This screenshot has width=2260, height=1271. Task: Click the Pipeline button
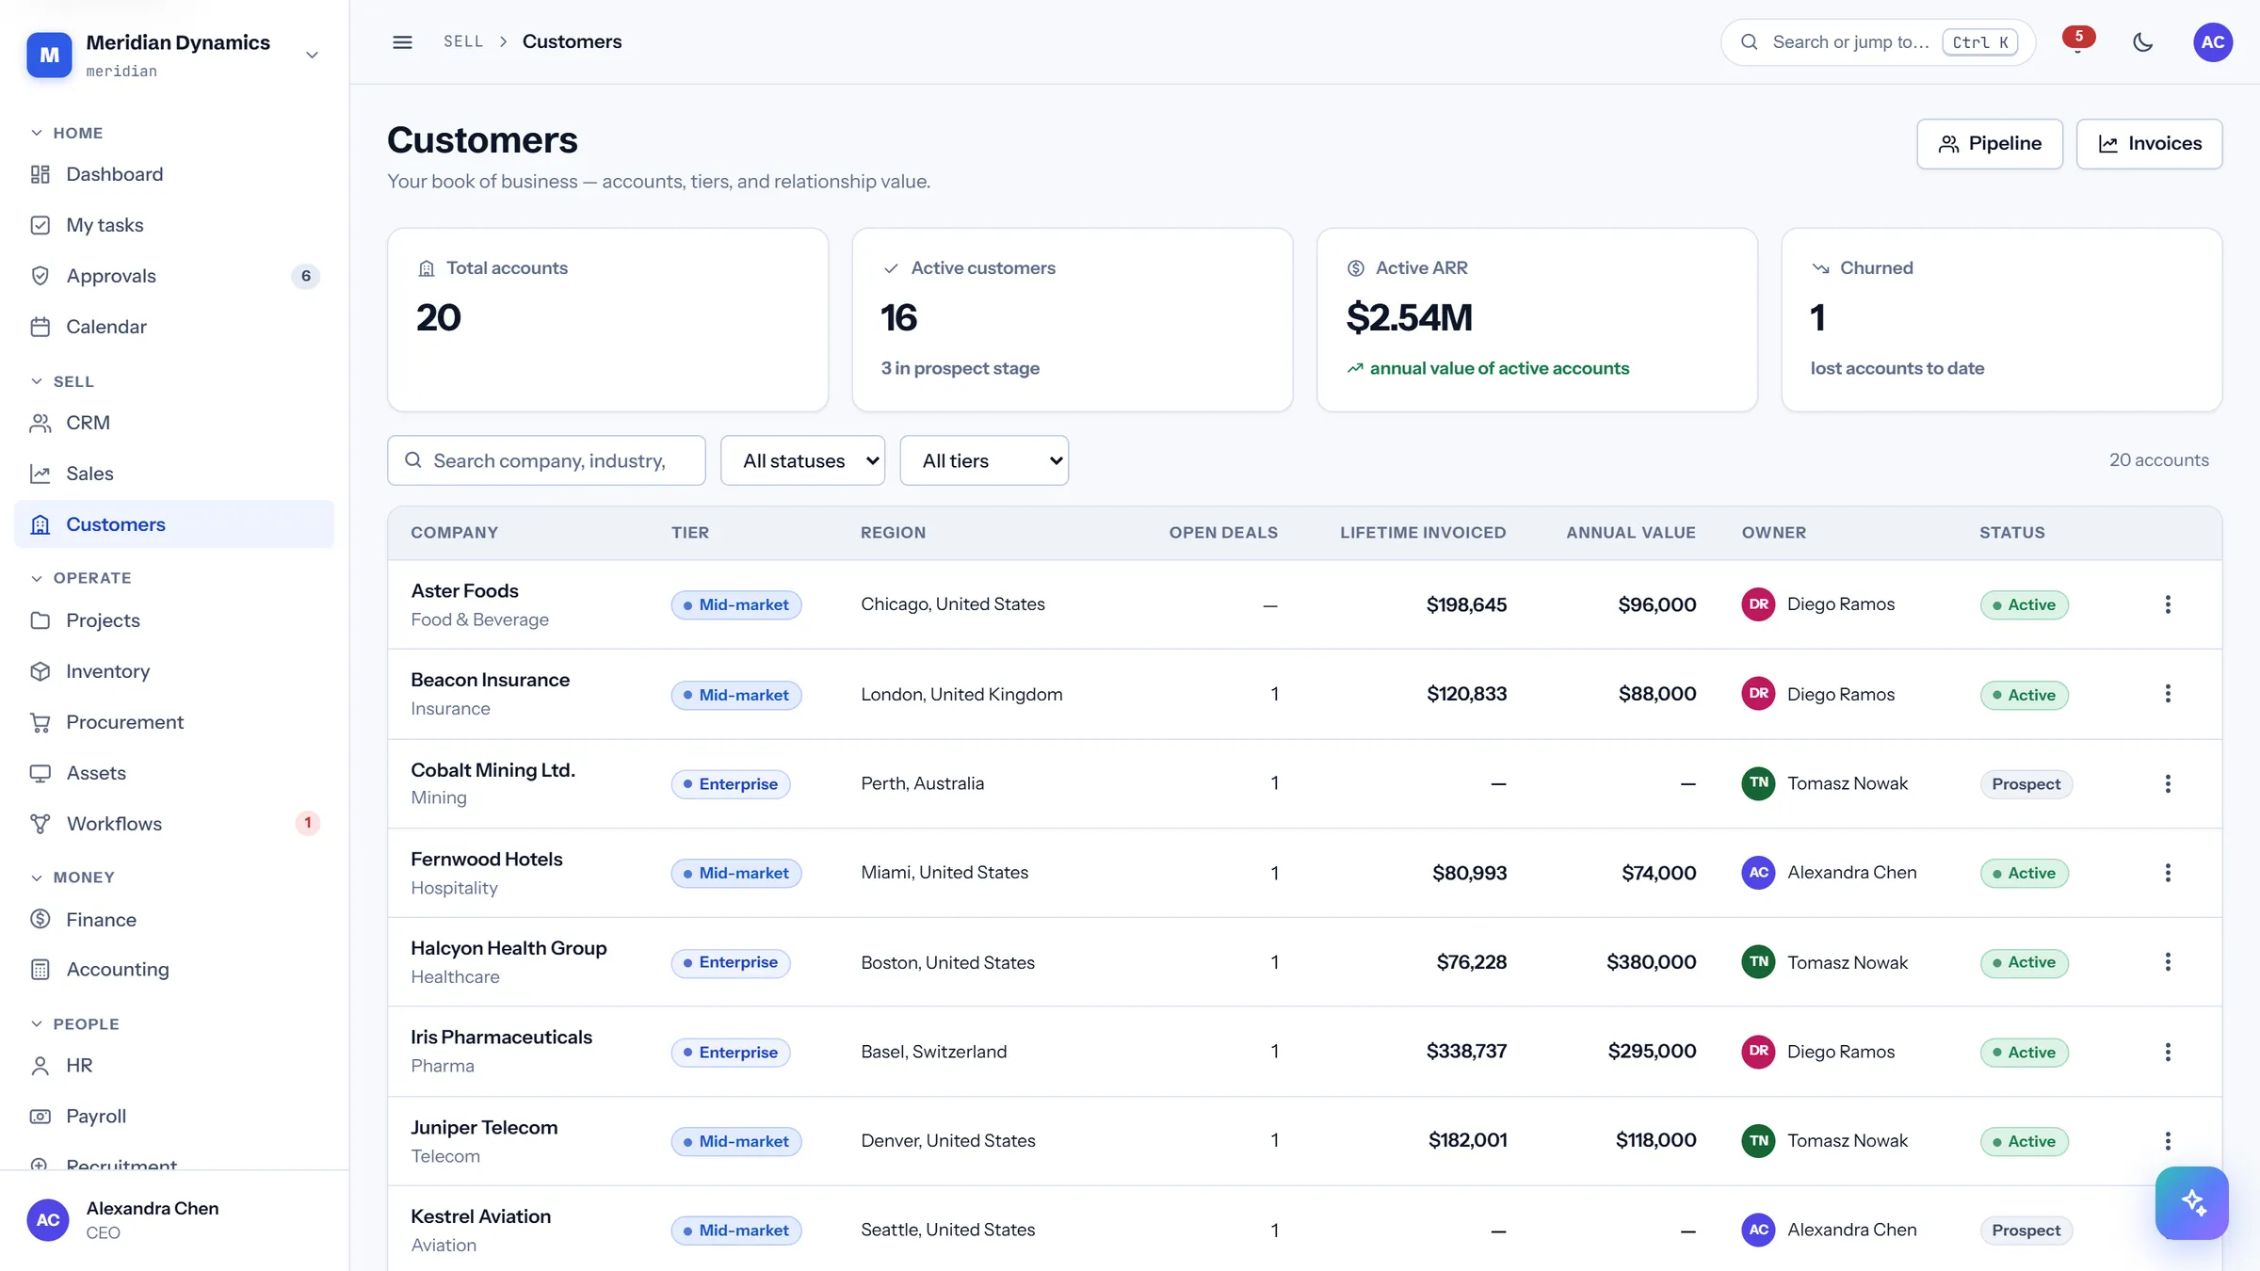(x=1990, y=144)
